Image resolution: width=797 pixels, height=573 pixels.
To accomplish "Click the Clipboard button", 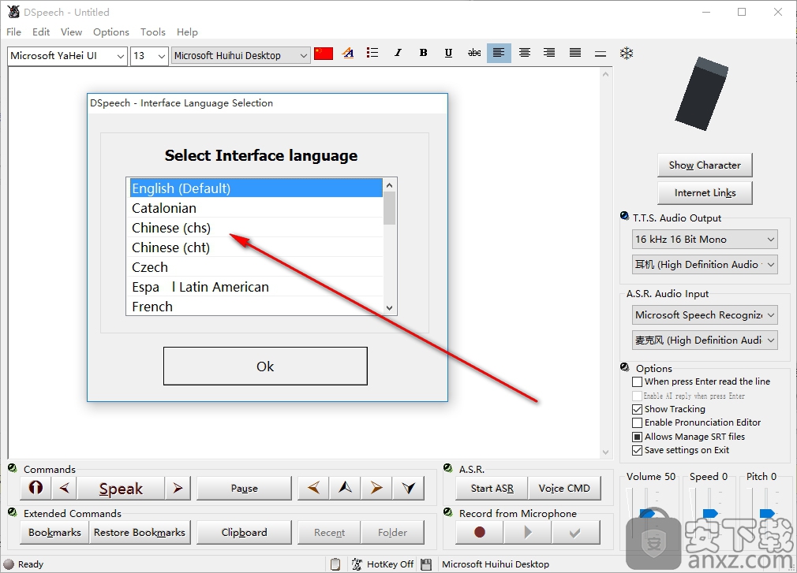I will pos(244,532).
